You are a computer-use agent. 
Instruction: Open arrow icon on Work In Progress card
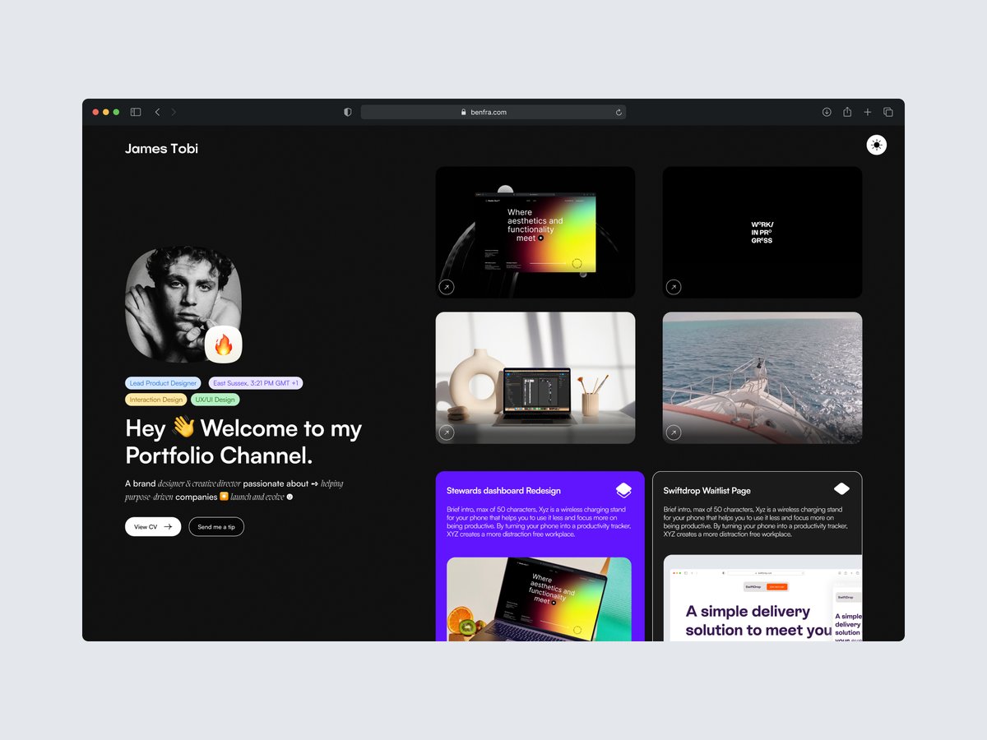click(x=674, y=287)
